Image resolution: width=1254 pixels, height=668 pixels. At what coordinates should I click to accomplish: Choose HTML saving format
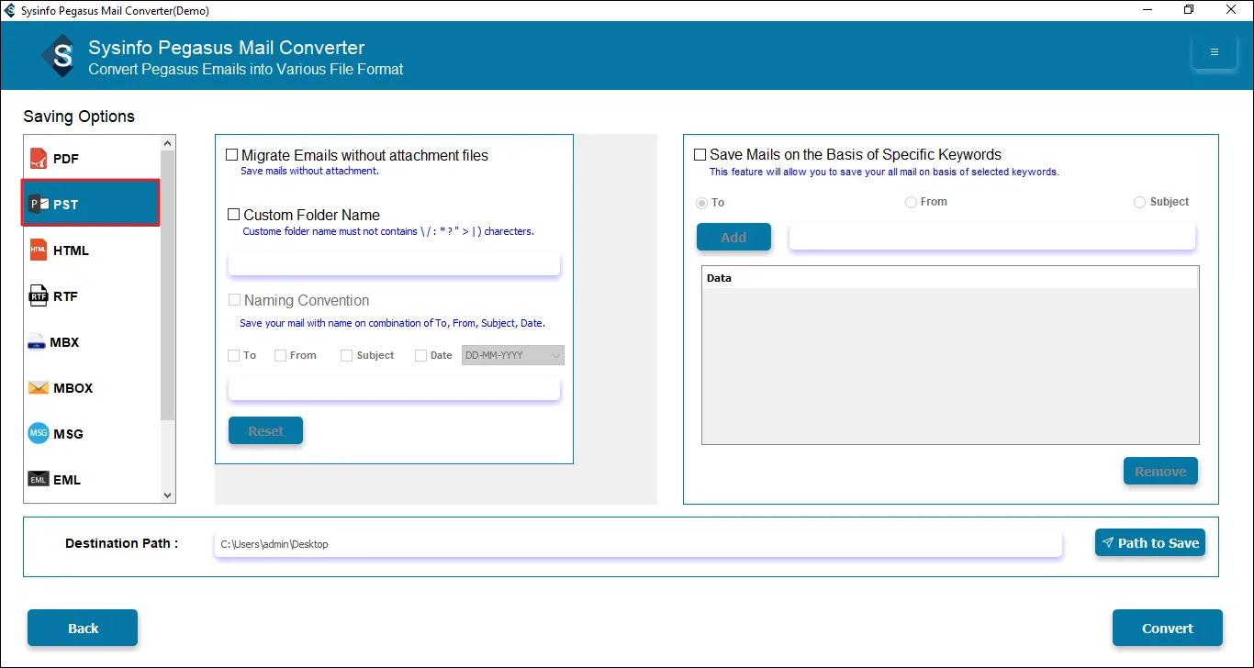92,250
